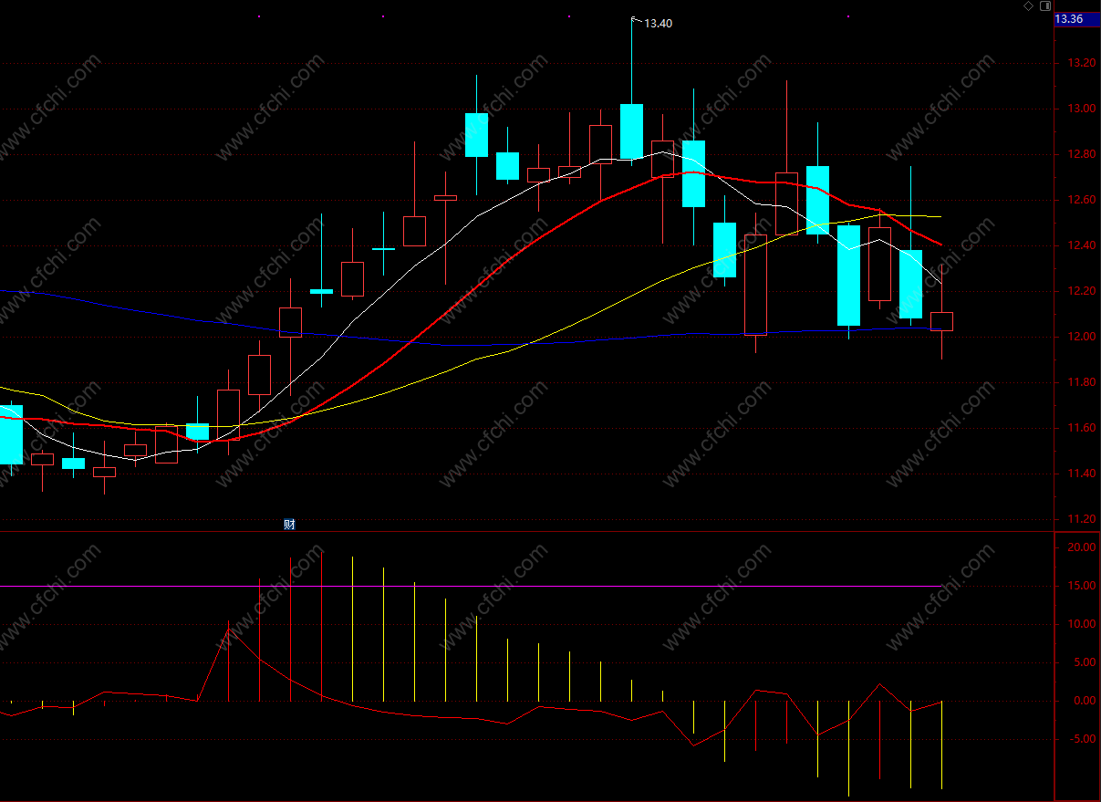Click the -5.00 indicator axis label
1101x802 pixels.
[1084, 739]
